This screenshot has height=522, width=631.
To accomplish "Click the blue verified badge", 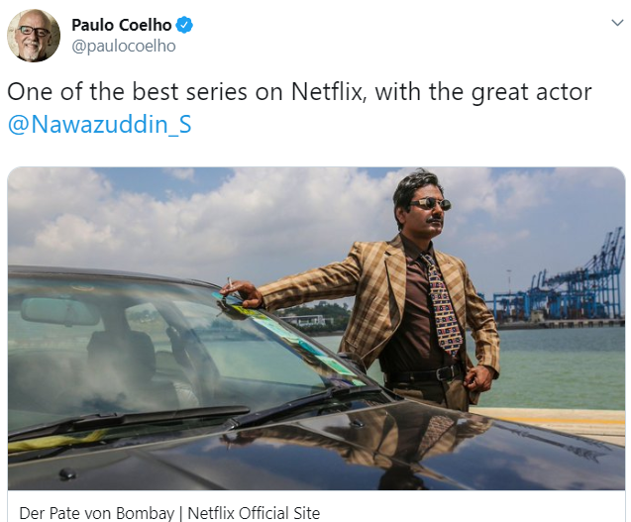I will click(184, 25).
